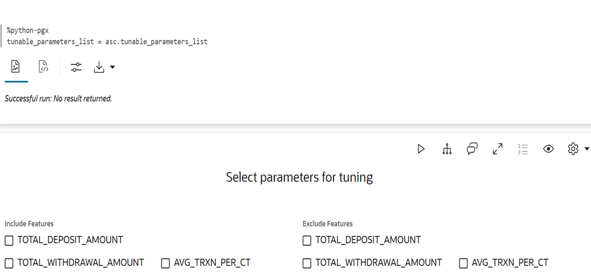Click into the tunable_parameters_list code line
The width and height of the screenshot is (591, 280).
tap(107, 42)
